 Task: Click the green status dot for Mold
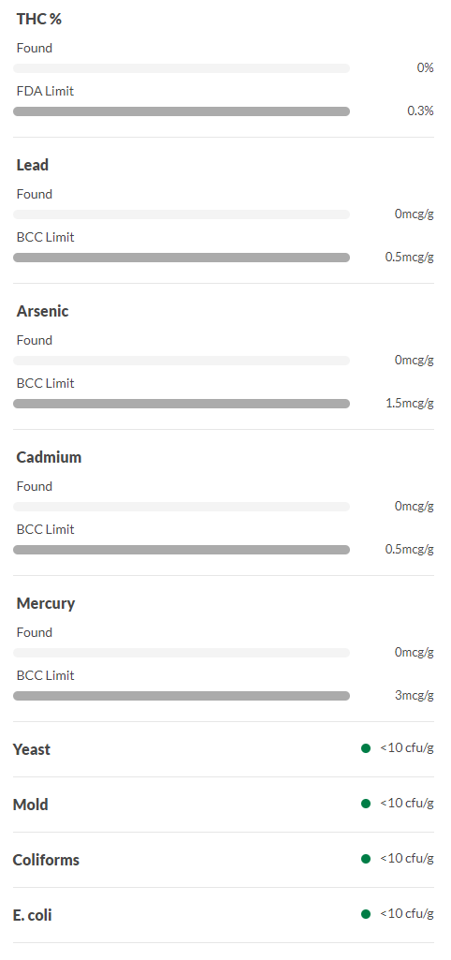pyautogui.click(x=366, y=804)
